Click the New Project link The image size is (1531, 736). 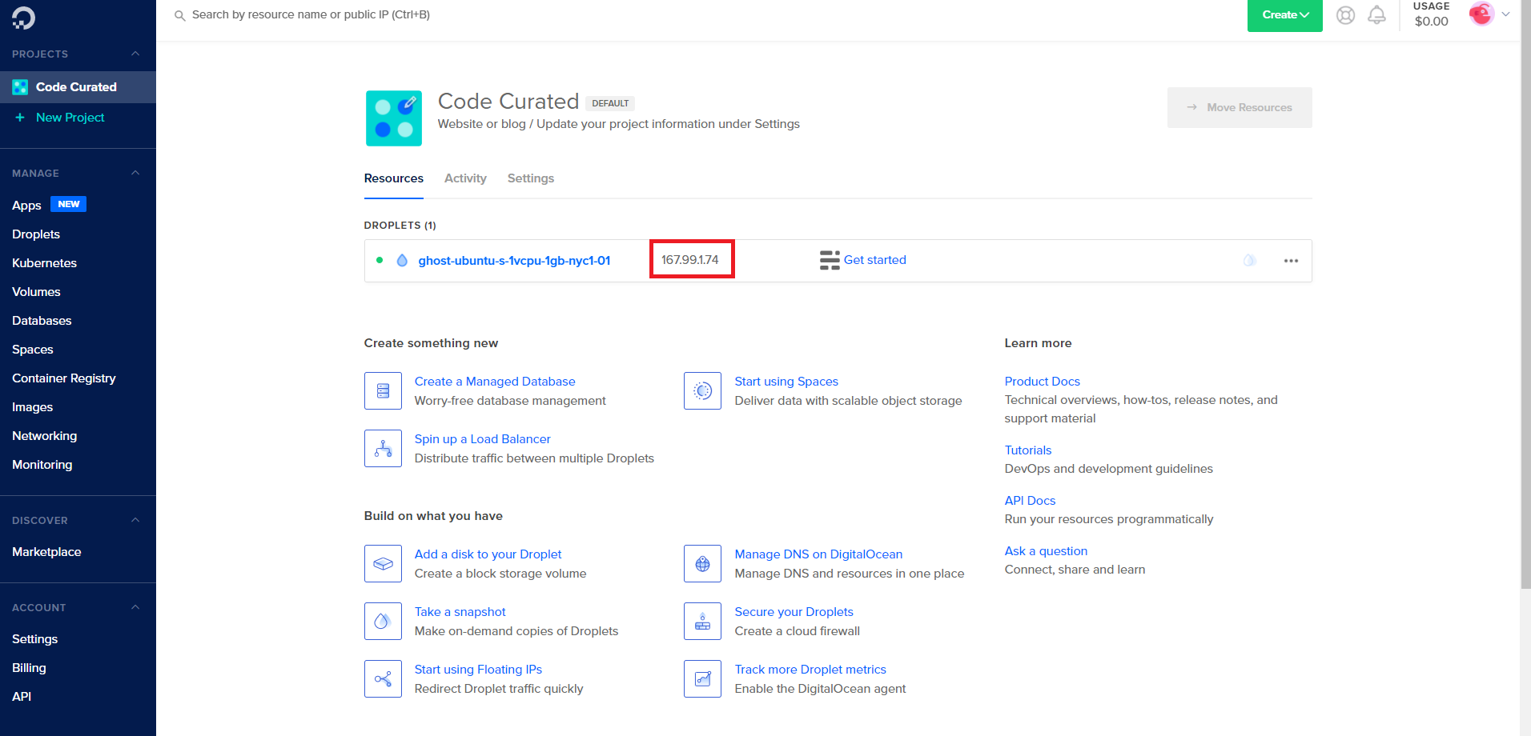coord(70,118)
